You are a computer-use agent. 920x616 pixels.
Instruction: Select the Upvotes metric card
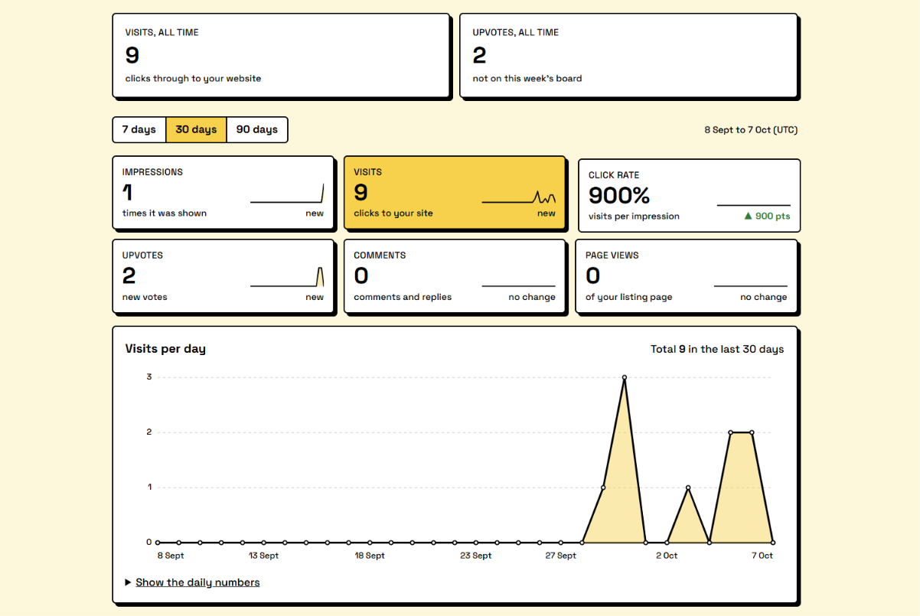(223, 276)
